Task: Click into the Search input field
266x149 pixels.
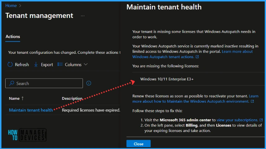Action: click(x=44, y=83)
